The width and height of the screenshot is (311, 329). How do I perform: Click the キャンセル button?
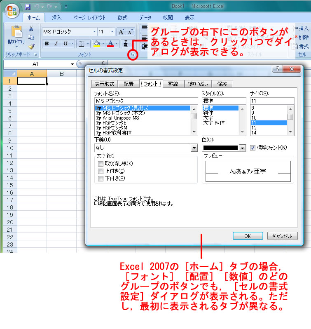[282, 236]
